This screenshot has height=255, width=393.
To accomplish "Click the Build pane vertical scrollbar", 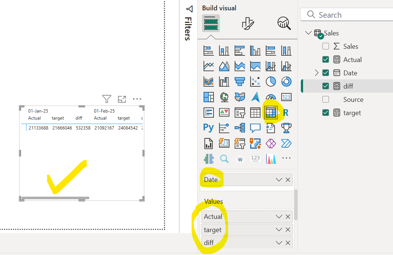I will 296,205.
